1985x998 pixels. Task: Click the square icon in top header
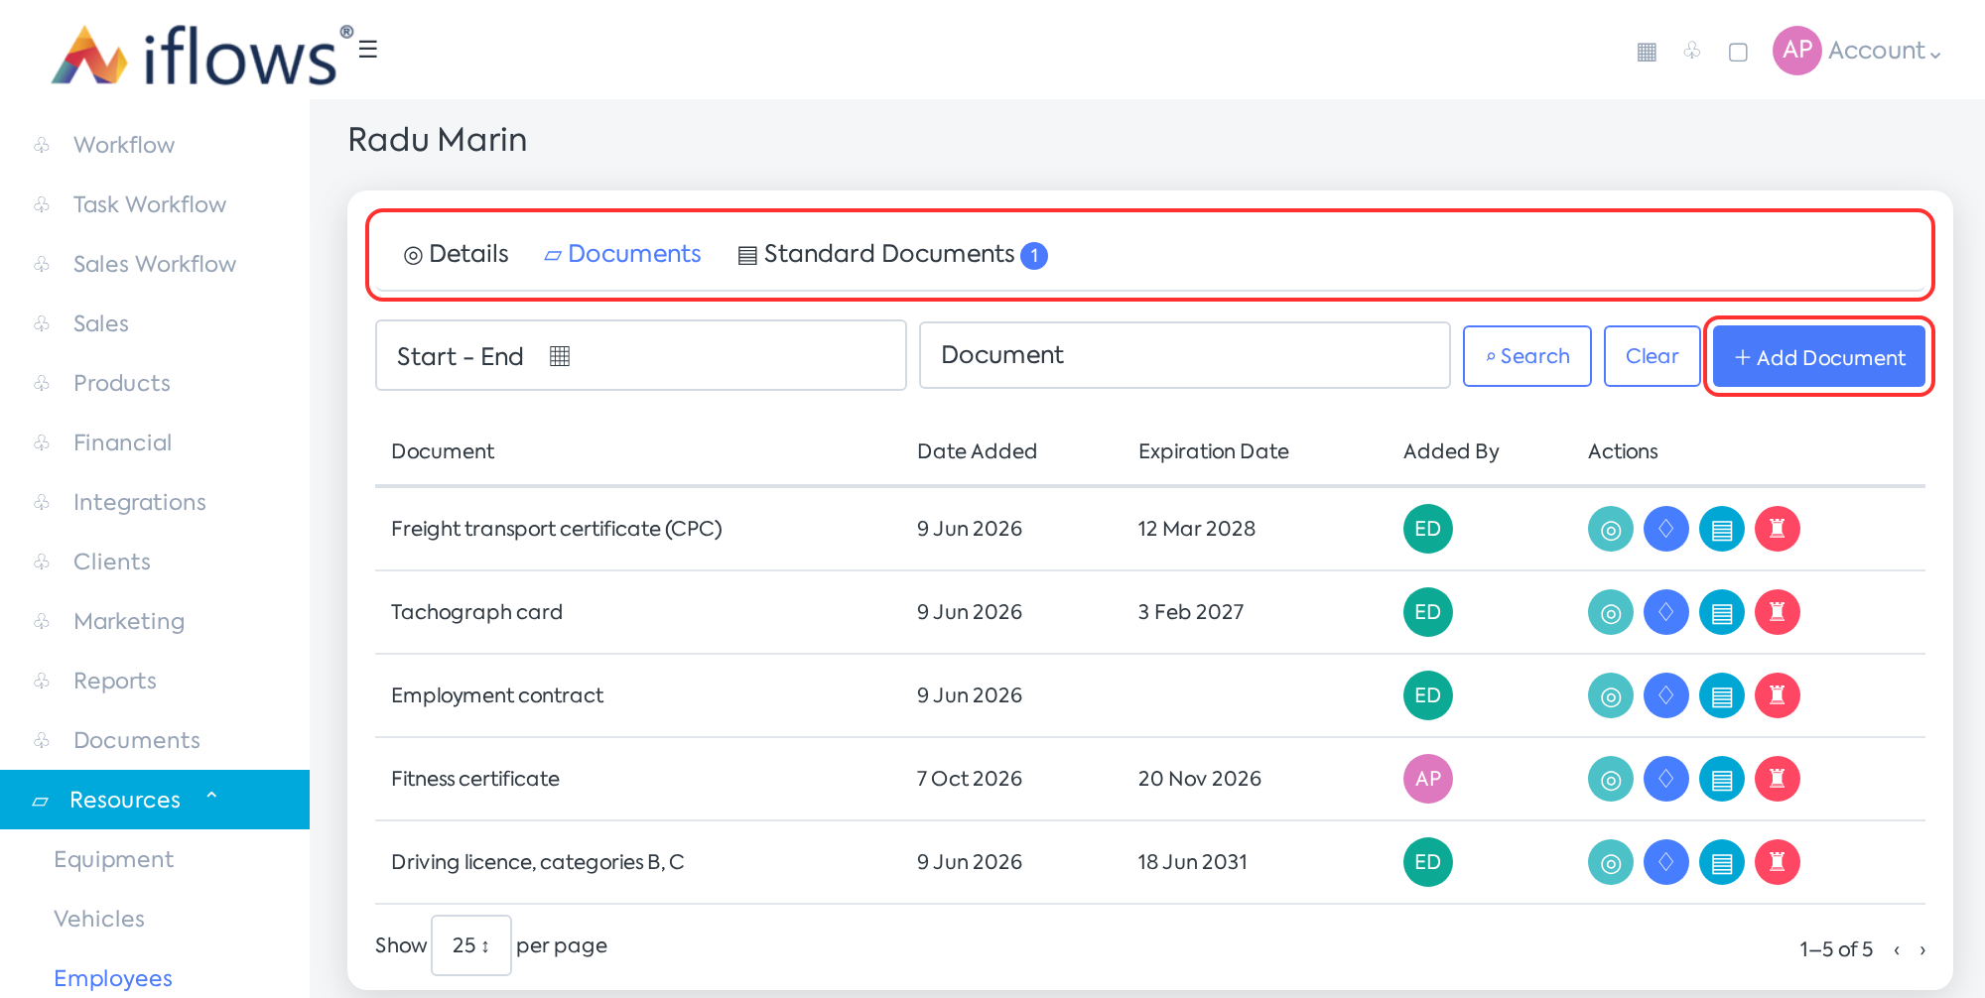click(1738, 52)
